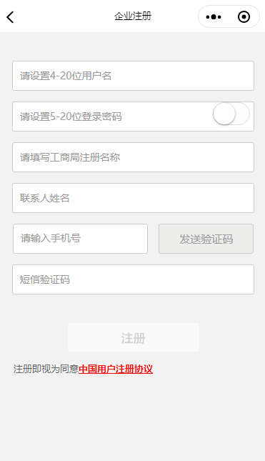The width and height of the screenshot is (265, 461).
Task: Click the gray gap above the username field
Action: (x=133, y=46)
